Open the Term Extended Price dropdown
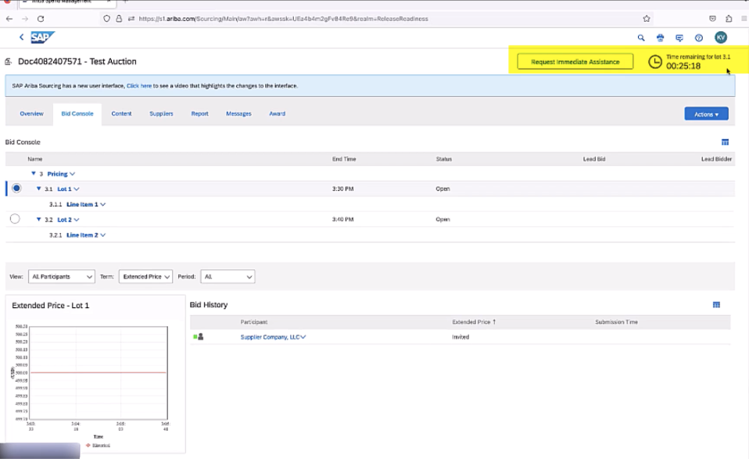The height and width of the screenshot is (459, 749). tap(146, 277)
